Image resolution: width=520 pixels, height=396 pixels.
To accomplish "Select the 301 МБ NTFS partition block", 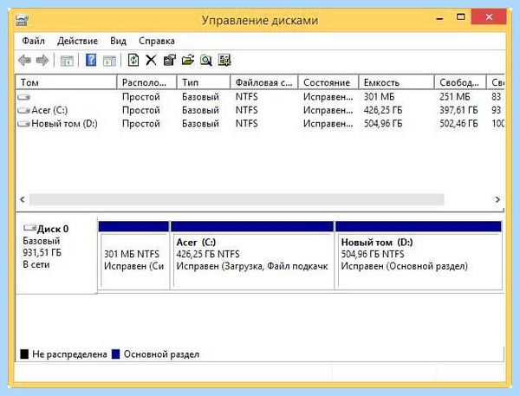I will [133, 256].
